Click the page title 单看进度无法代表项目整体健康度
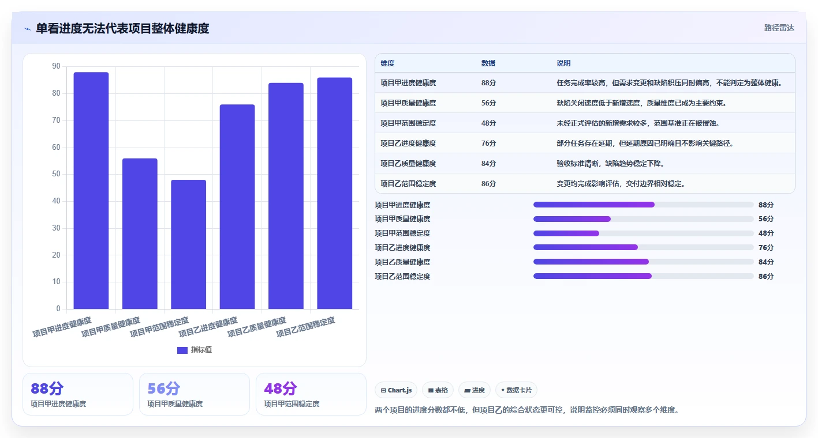818x438 pixels. [x=122, y=28]
